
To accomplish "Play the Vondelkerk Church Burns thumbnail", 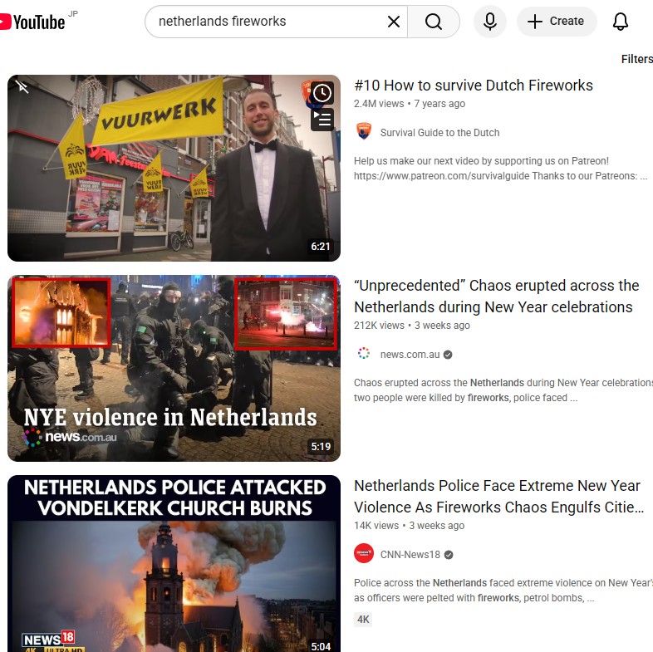I will click(174, 565).
